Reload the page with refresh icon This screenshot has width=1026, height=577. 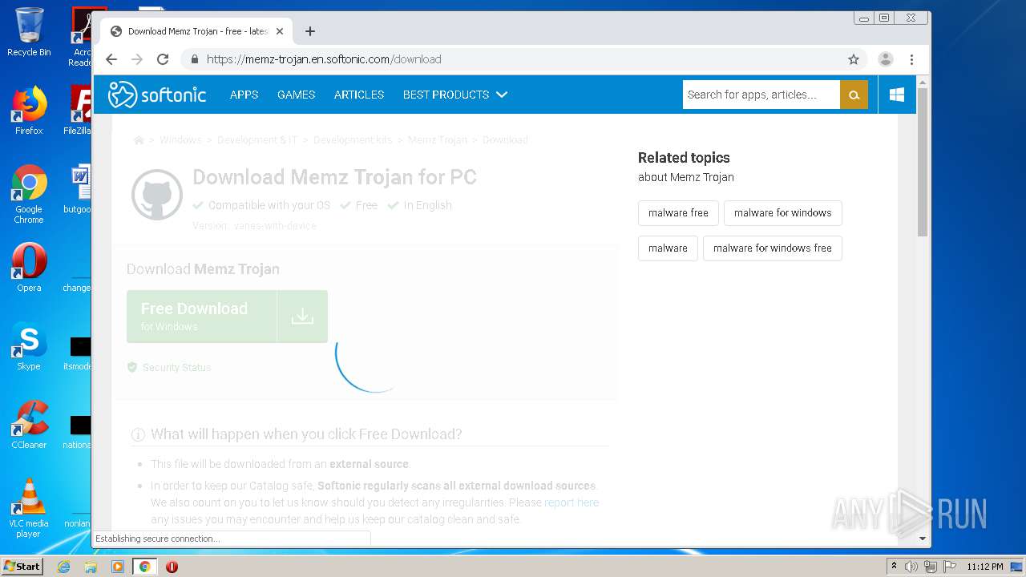point(163,59)
